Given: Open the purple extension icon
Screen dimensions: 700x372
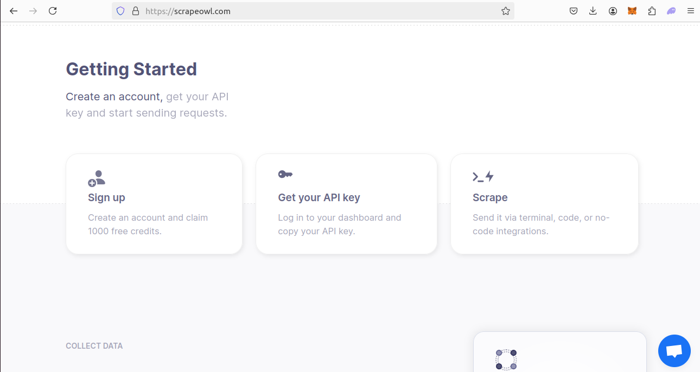Looking at the screenshot, I should [671, 11].
